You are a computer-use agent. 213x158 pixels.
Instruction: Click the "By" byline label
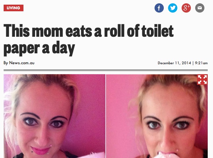pos(6,63)
